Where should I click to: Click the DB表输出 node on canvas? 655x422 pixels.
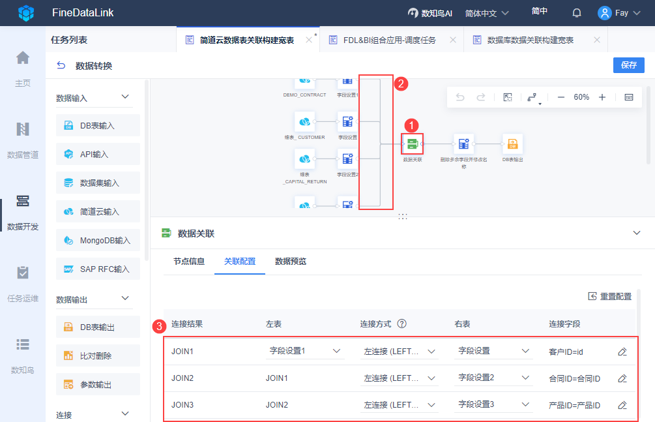tap(512, 144)
